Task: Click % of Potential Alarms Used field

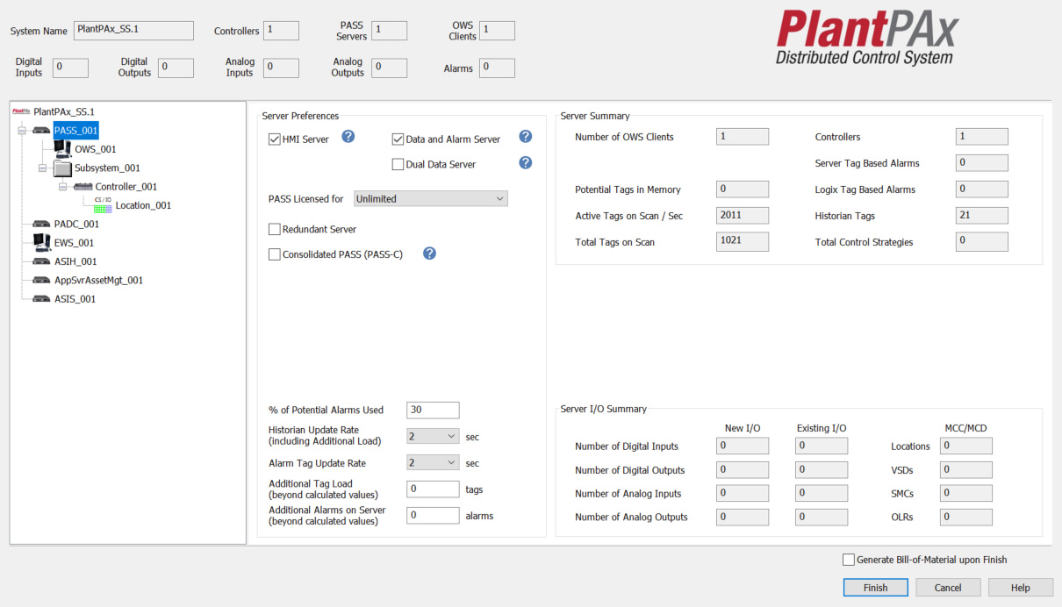Action: (433, 410)
